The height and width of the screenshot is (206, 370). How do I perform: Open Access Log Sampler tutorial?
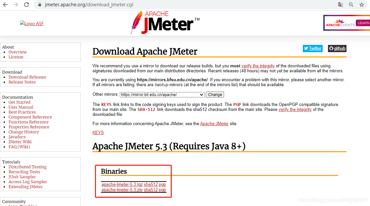click(27, 182)
